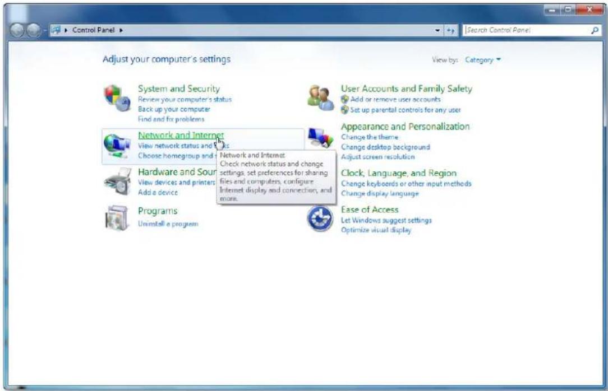Open the Hardware and Sound printer icon
608x391 pixels.
pos(117,181)
